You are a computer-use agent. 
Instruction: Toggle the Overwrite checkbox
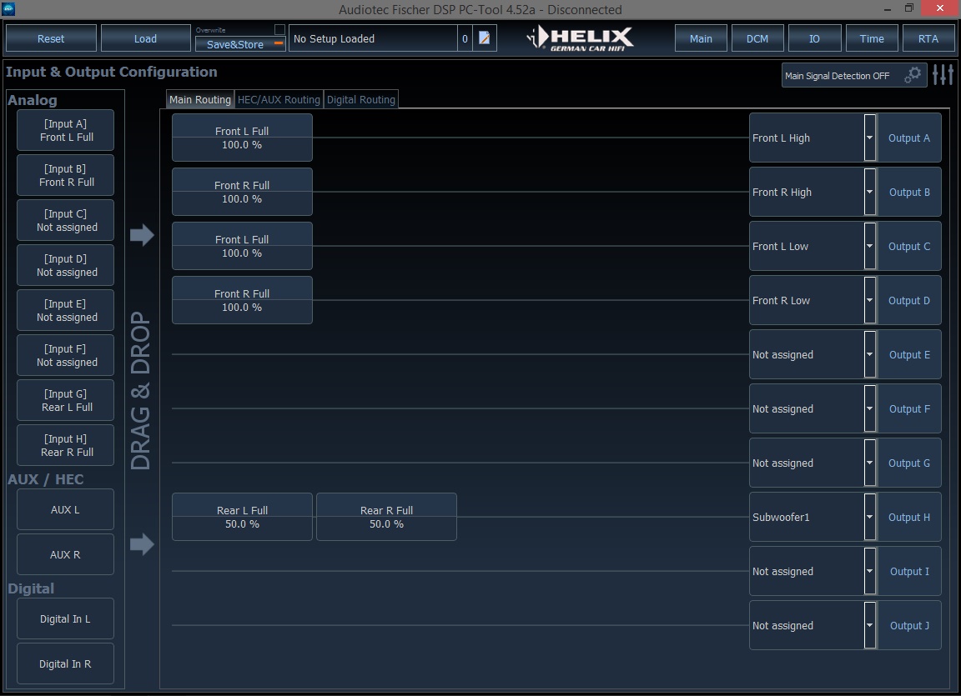point(279,29)
